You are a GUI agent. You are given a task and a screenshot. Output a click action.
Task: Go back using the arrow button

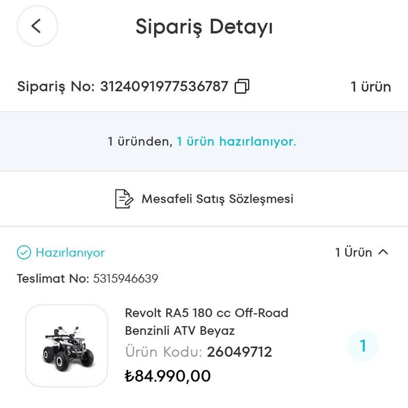(x=37, y=25)
